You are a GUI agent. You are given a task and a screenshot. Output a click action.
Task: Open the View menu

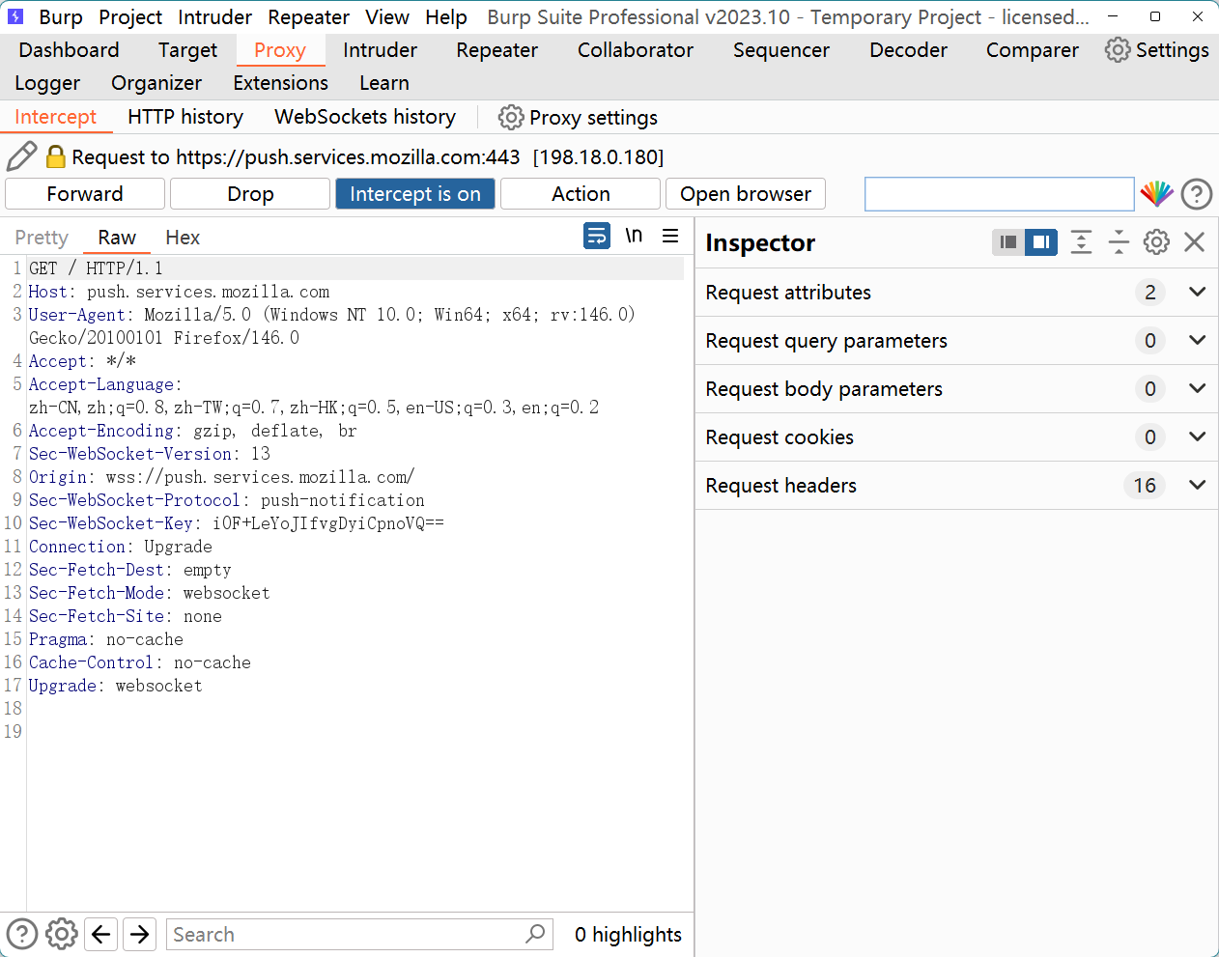pos(386,17)
